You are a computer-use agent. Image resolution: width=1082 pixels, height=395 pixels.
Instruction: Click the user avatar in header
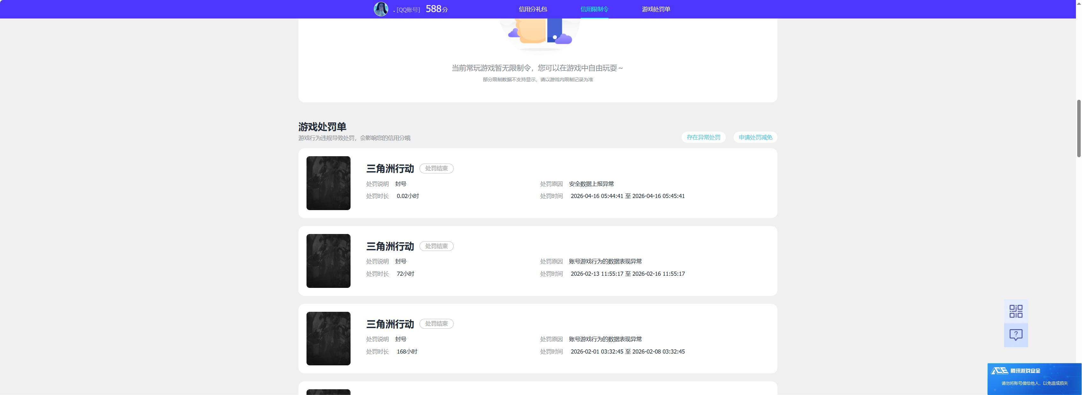pyautogui.click(x=381, y=9)
